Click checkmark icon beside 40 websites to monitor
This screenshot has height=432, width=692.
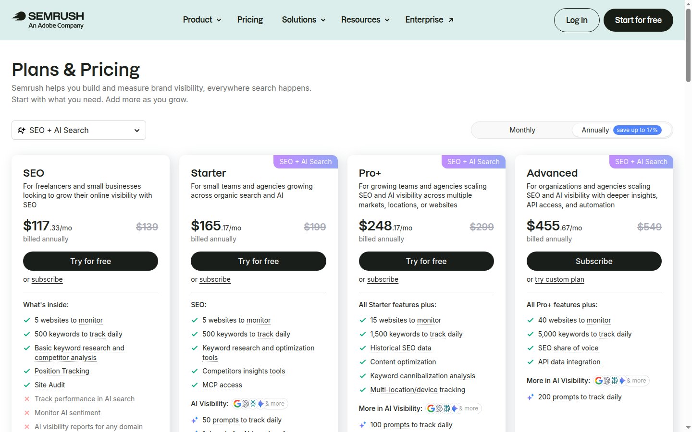pos(531,320)
